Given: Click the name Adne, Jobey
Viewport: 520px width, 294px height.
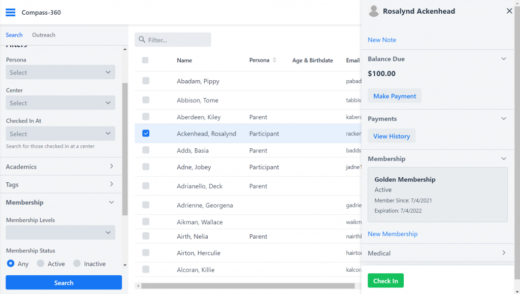Looking at the screenshot, I should pyautogui.click(x=193, y=167).
